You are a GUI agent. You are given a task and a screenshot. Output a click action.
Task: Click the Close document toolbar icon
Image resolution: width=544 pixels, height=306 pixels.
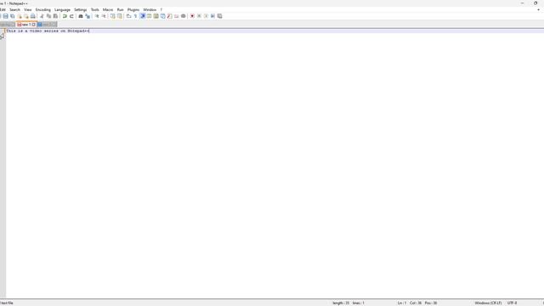click(20, 16)
